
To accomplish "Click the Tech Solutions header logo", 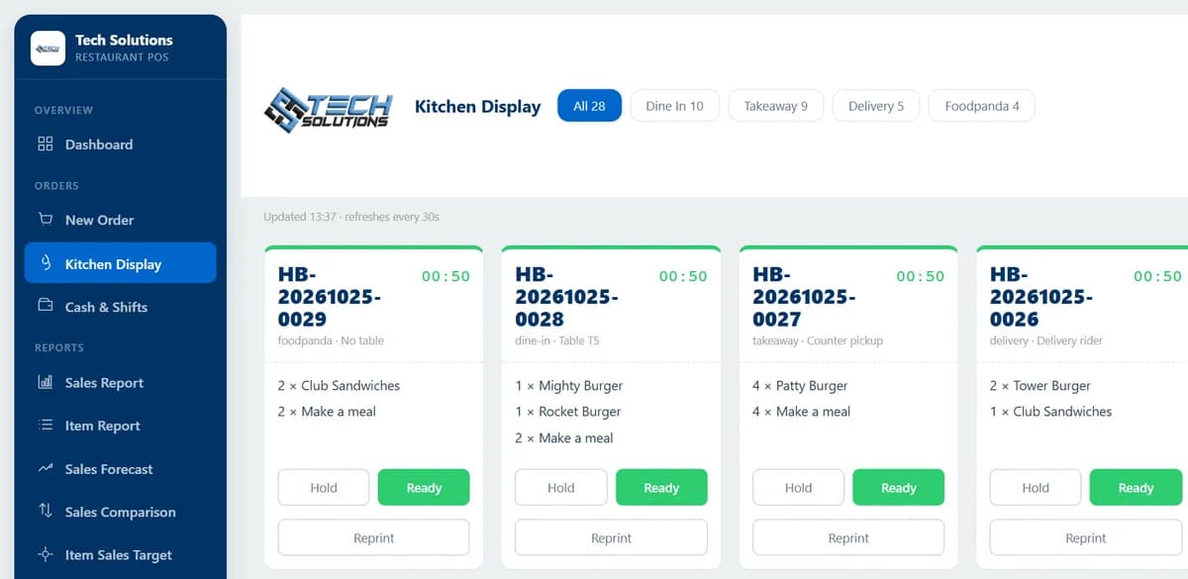I will pyautogui.click(x=330, y=108).
